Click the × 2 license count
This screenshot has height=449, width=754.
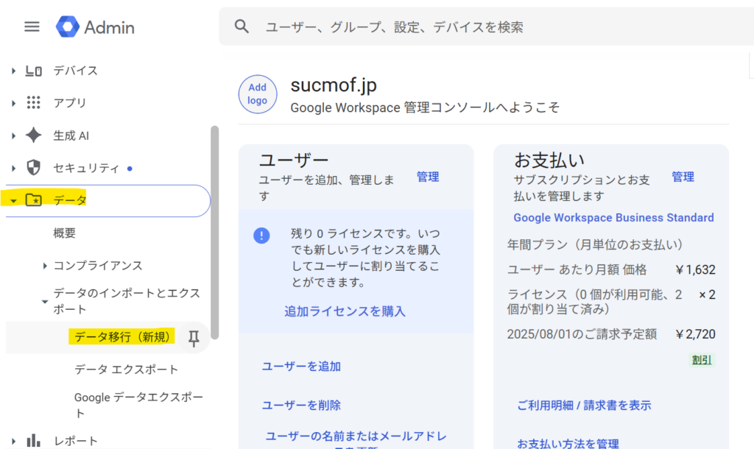coord(707,294)
